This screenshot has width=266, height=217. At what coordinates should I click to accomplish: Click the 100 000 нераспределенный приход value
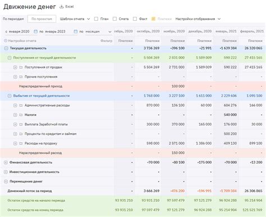coord(178,86)
